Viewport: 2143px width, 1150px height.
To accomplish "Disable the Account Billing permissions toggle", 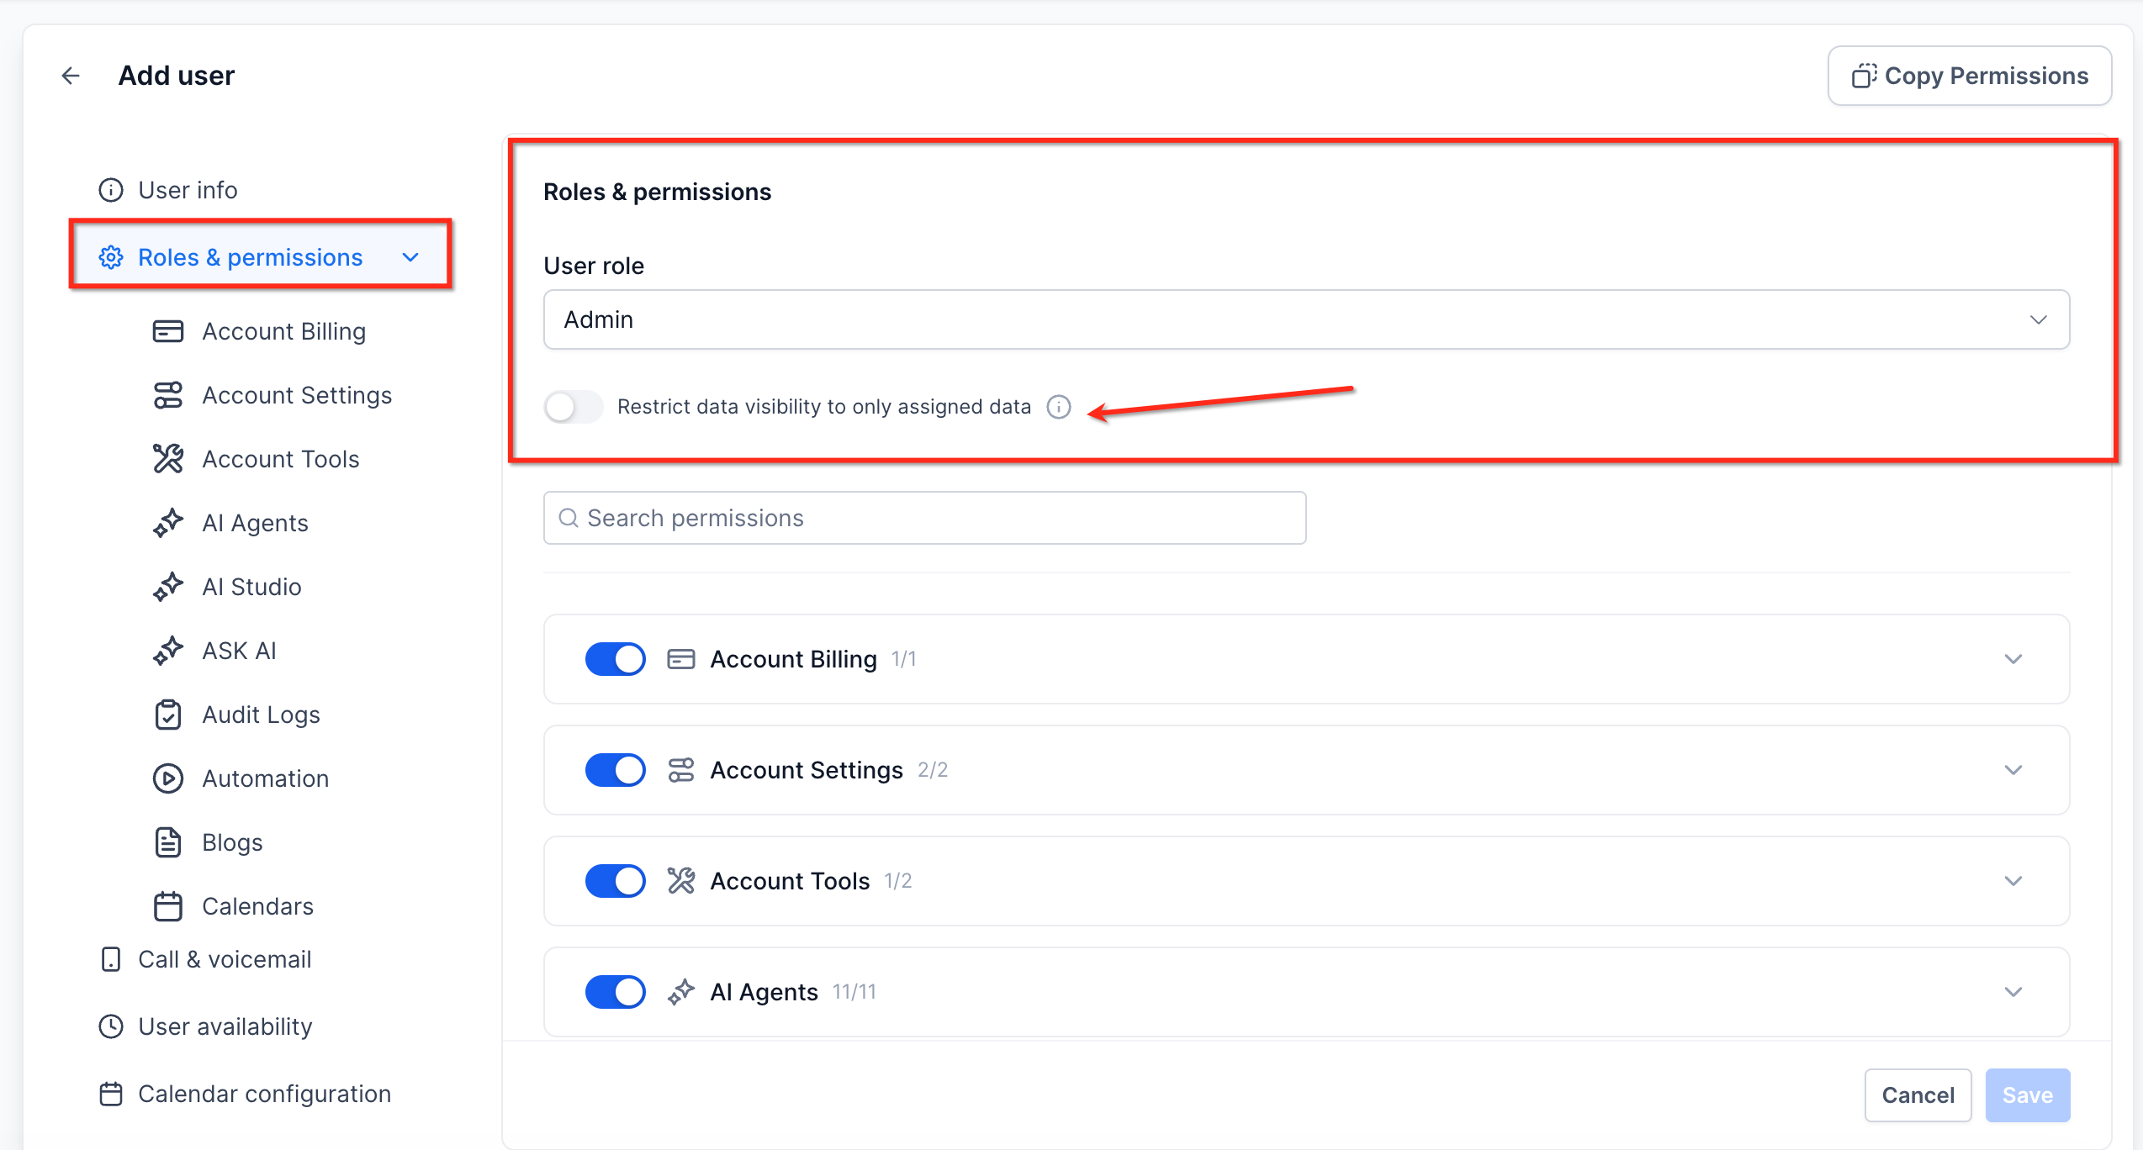I will [615, 659].
